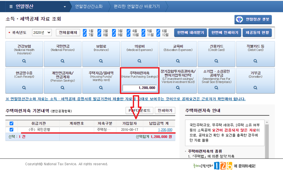Click the 인쇄하기 button
283x173 pixels.
(x=165, y=111)
